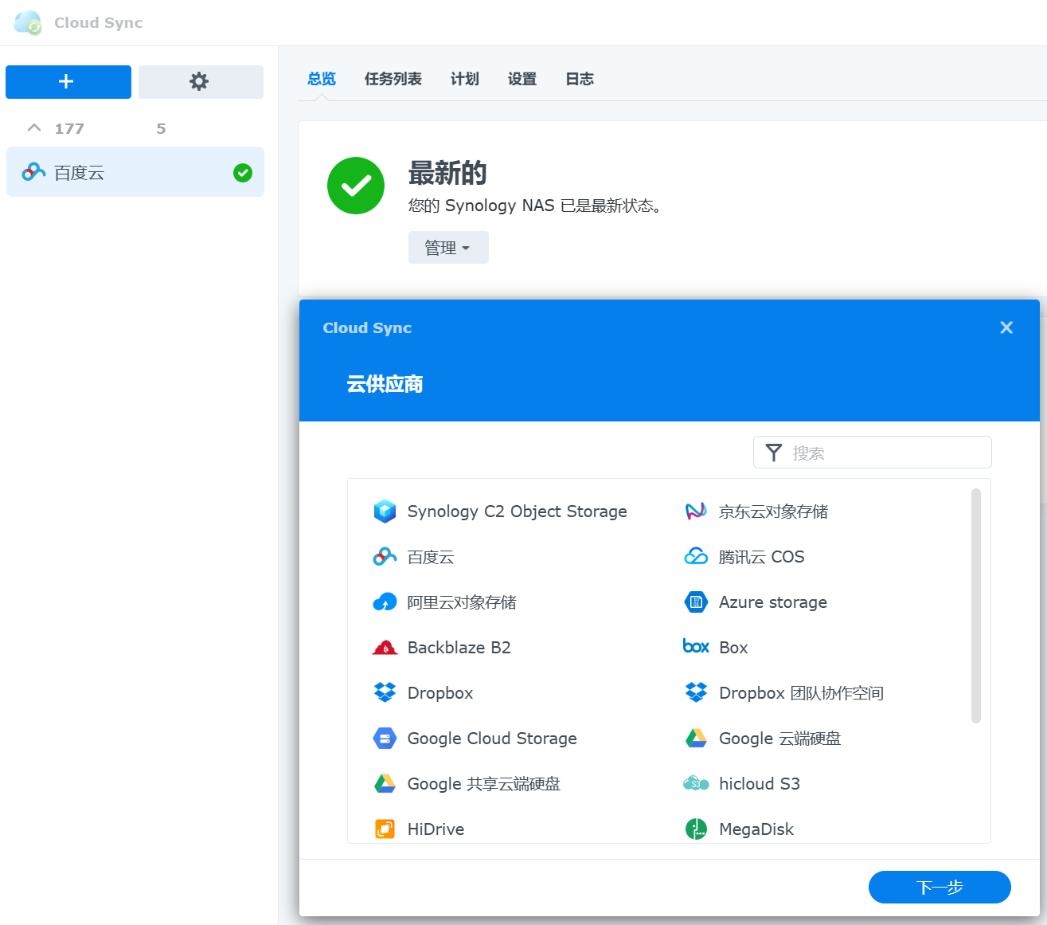Select the Google 云端硬盘 drive icon
This screenshot has height=925, width=1047.
[696, 739]
